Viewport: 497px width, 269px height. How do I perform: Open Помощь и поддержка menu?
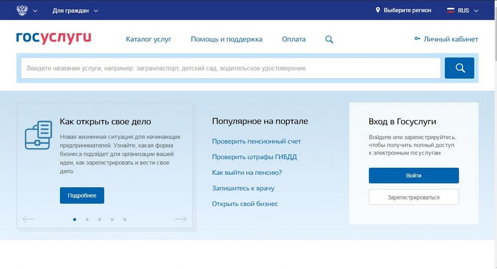click(x=226, y=39)
